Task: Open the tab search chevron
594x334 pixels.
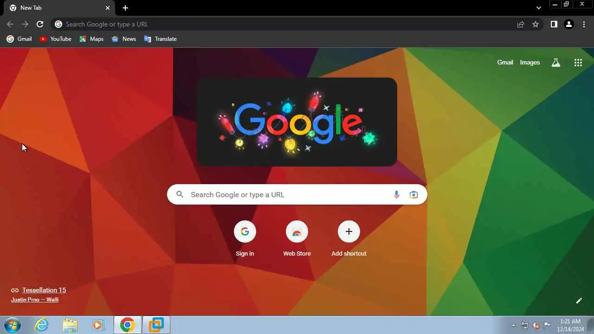Action: pyautogui.click(x=538, y=8)
